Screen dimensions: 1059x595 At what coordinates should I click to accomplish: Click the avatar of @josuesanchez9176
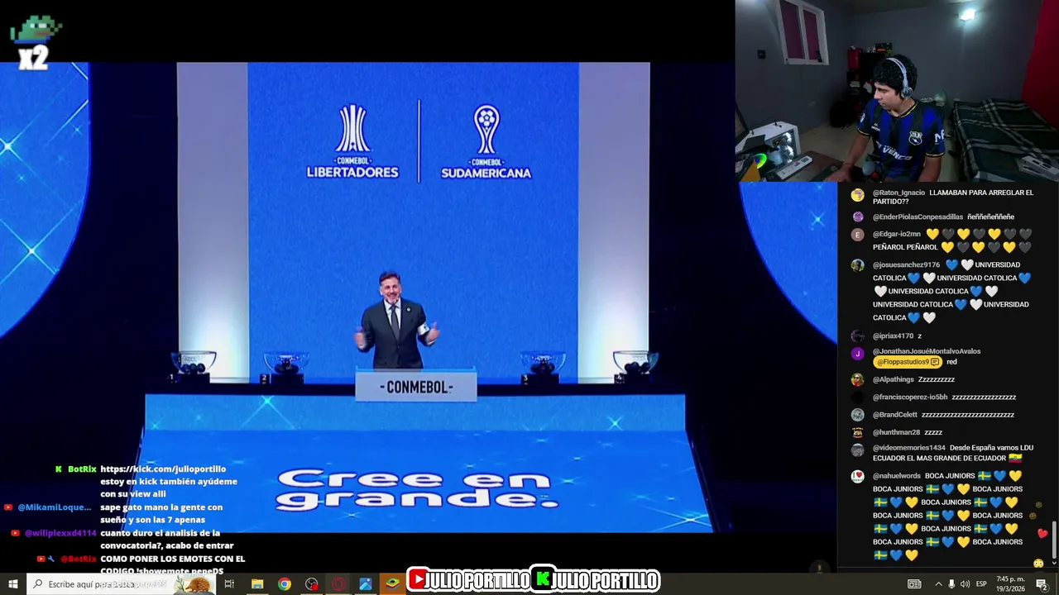click(858, 265)
